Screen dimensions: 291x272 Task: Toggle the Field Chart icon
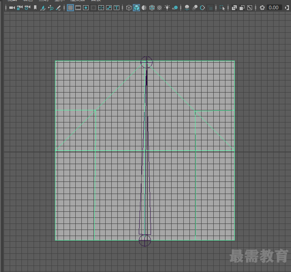click(x=101, y=8)
